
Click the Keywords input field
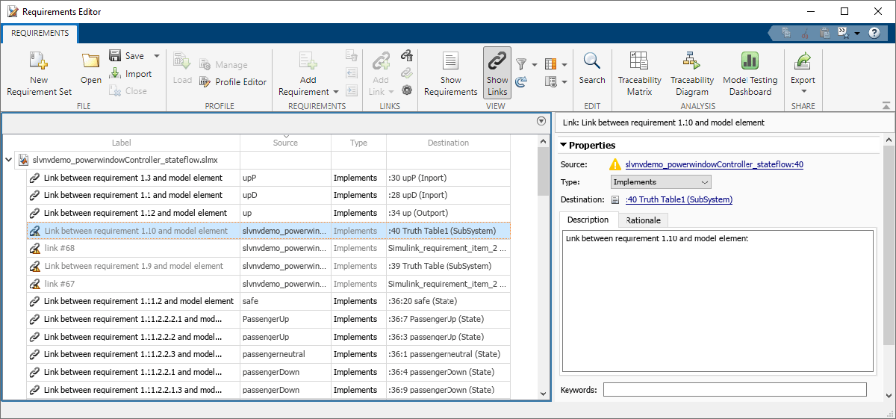click(x=734, y=389)
